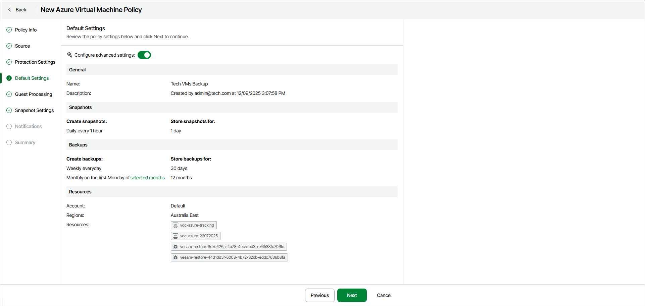Click the back arrow icon

point(9,10)
